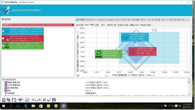Open the save icon dropdown arrow
The height and width of the screenshot is (110, 195).
tap(17, 100)
